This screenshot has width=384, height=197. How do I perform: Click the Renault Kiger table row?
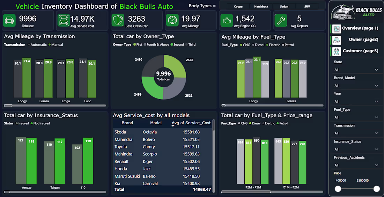click(163, 161)
